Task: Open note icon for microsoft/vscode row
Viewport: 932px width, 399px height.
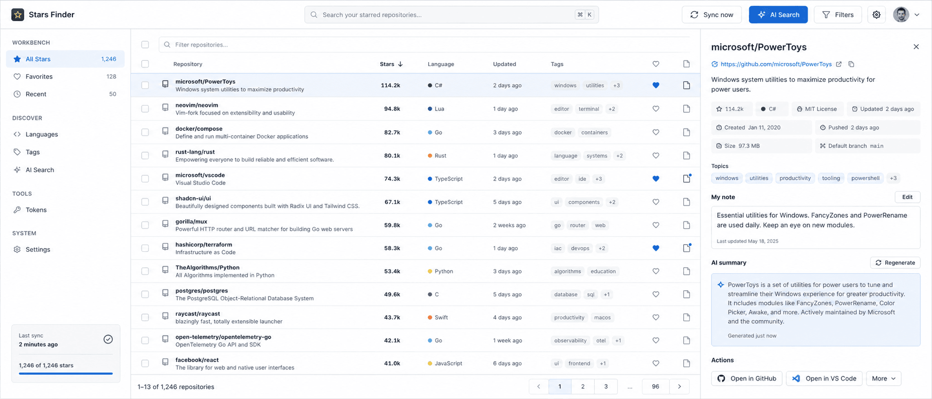Action: click(x=686, y=179)
